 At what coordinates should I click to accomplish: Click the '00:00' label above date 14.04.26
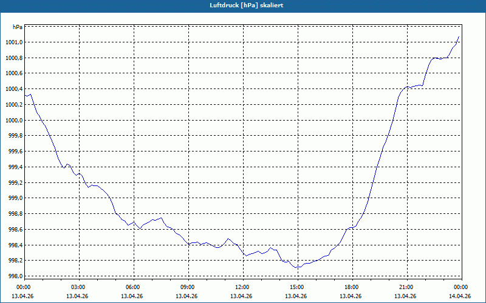(460, 287)
